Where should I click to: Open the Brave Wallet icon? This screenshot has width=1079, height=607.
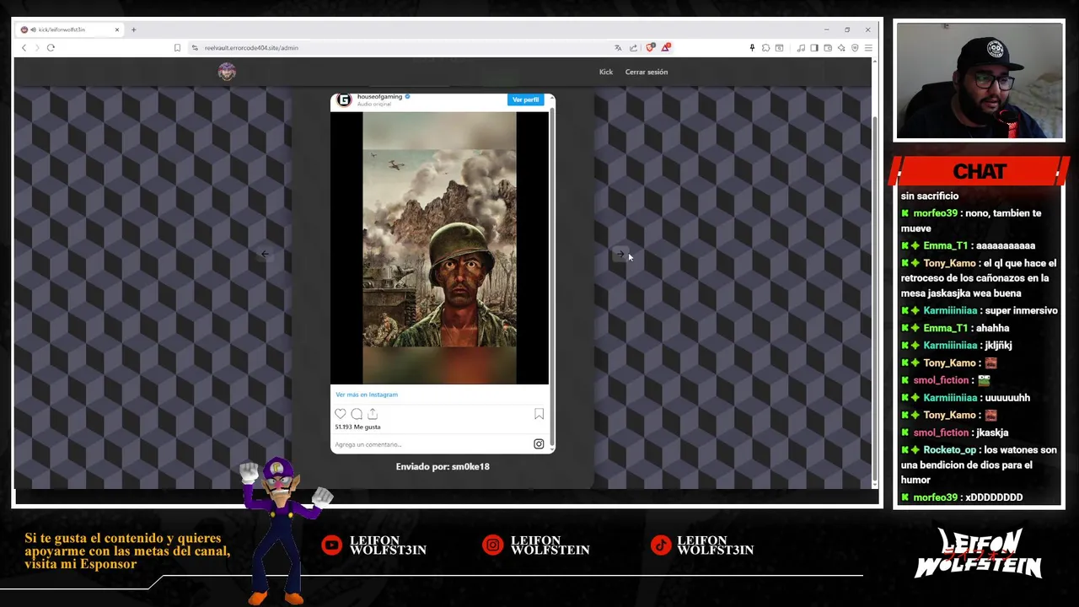click(828, 47)
